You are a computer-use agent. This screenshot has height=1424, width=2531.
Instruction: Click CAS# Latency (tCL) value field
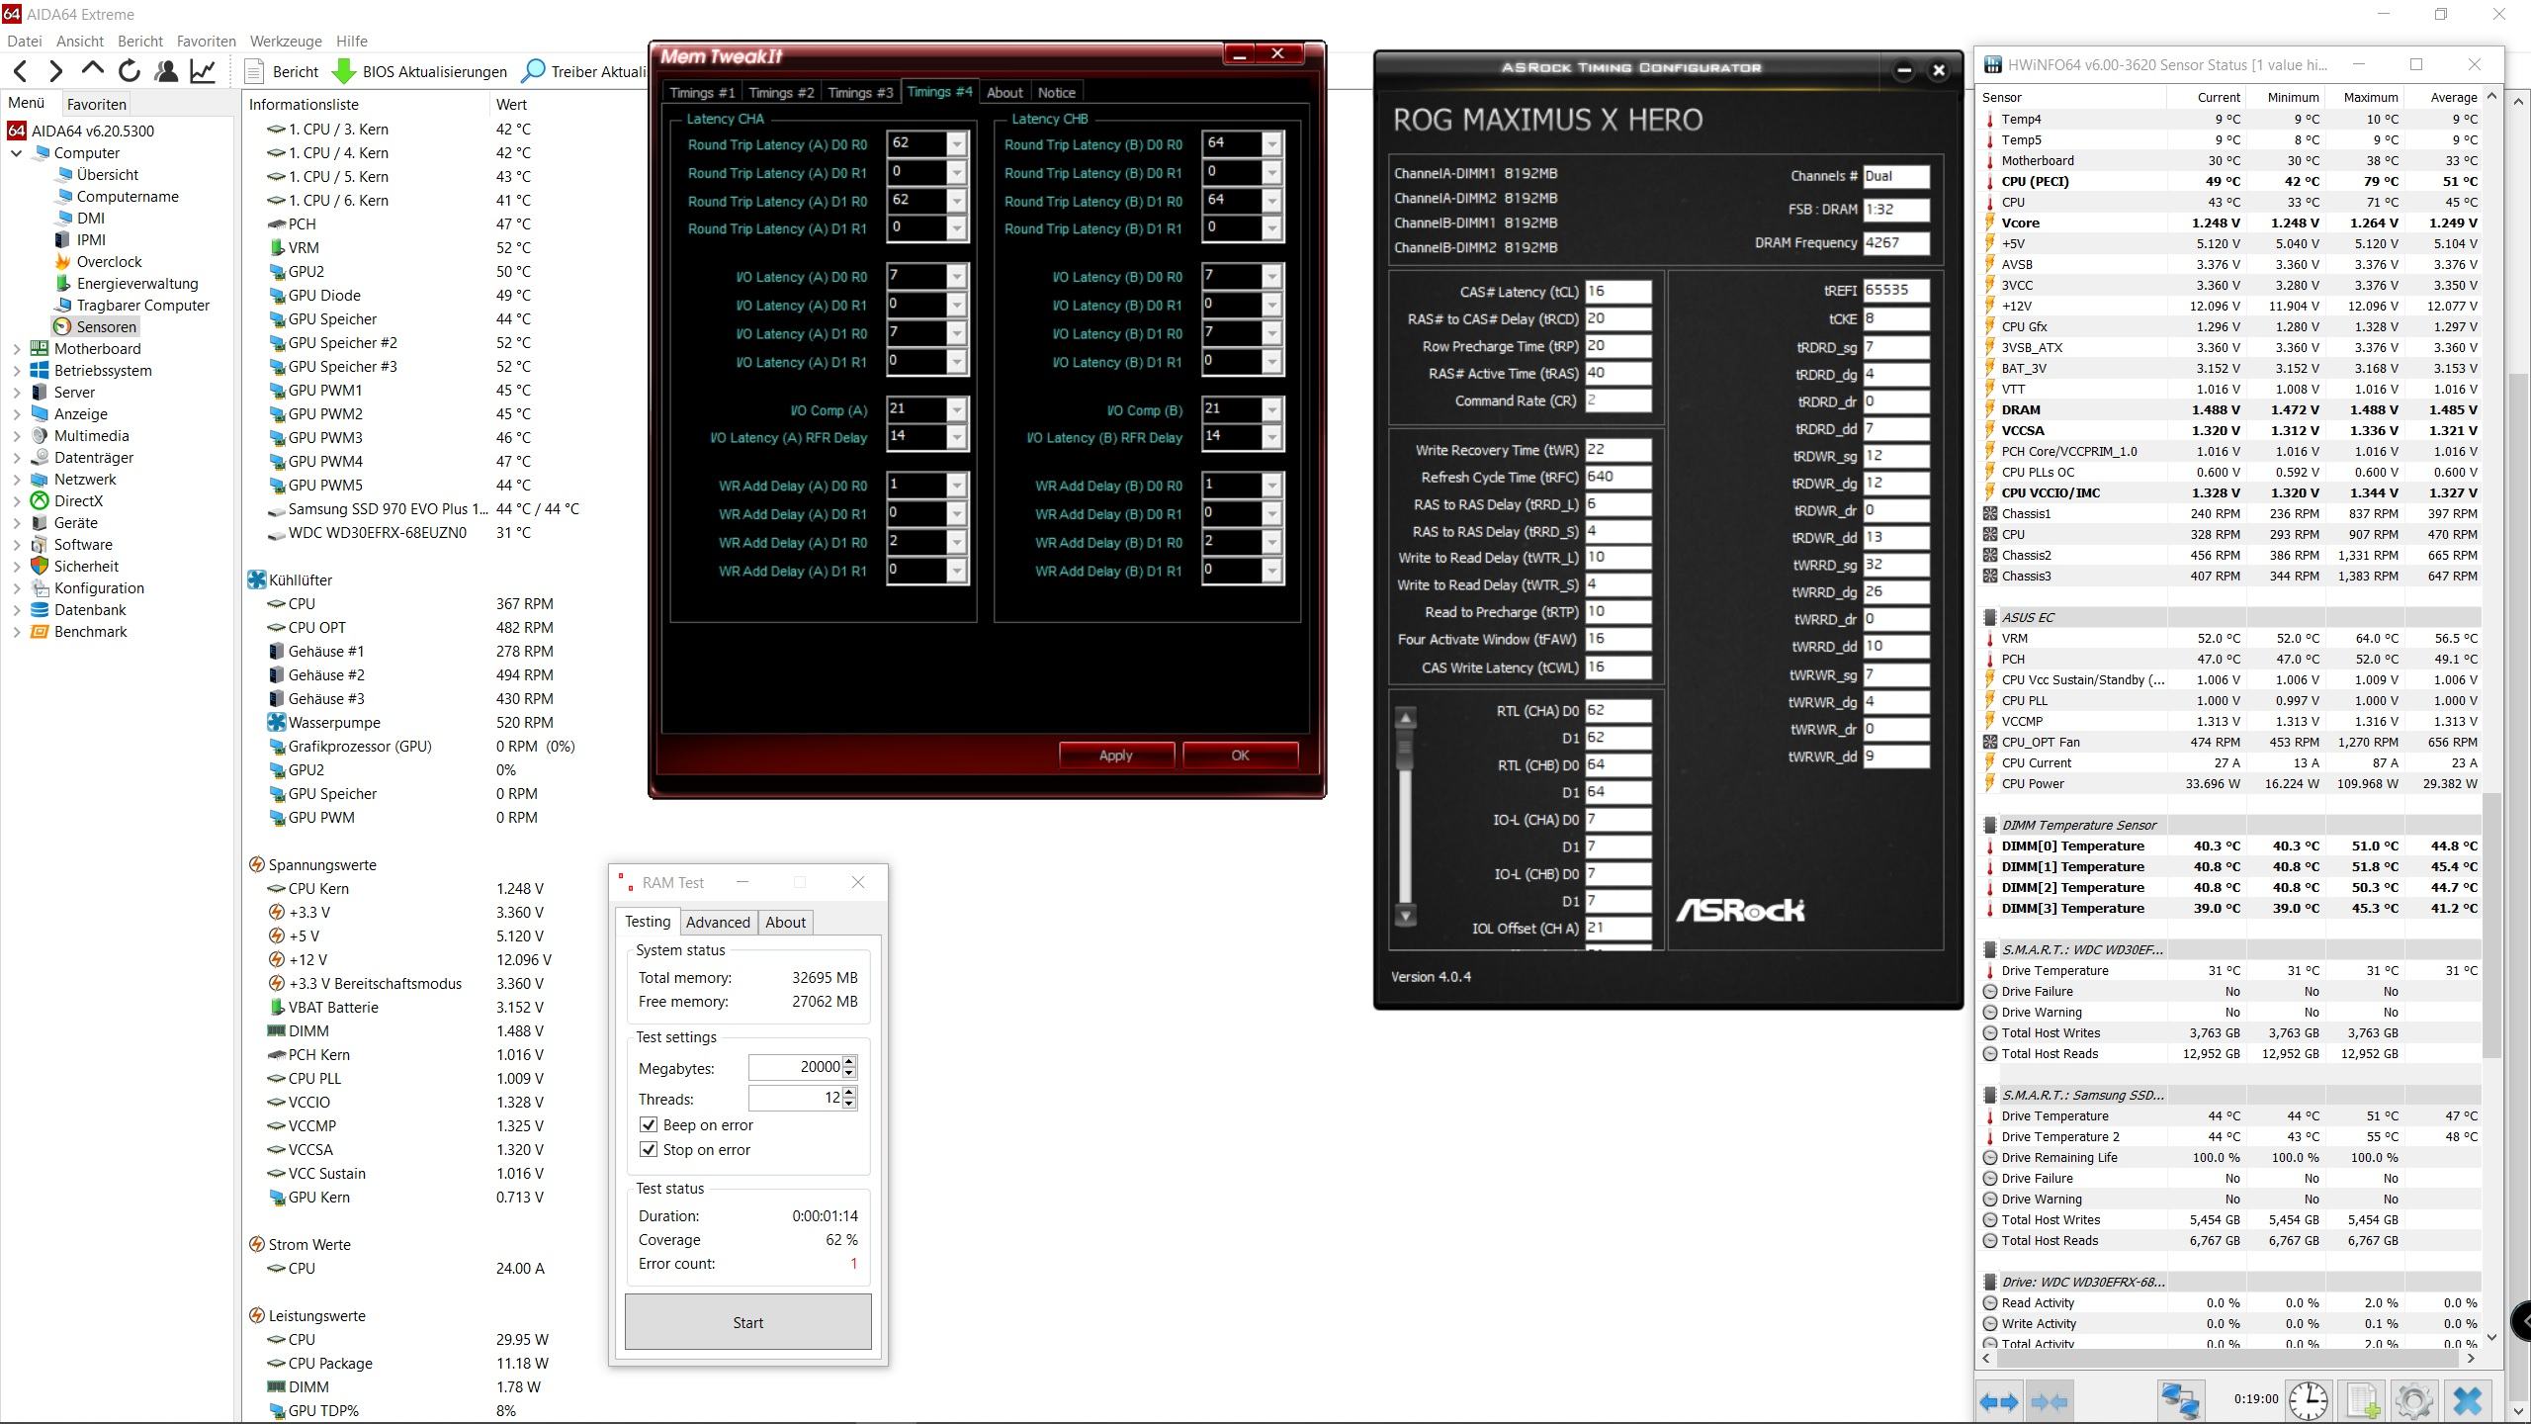1617,292
